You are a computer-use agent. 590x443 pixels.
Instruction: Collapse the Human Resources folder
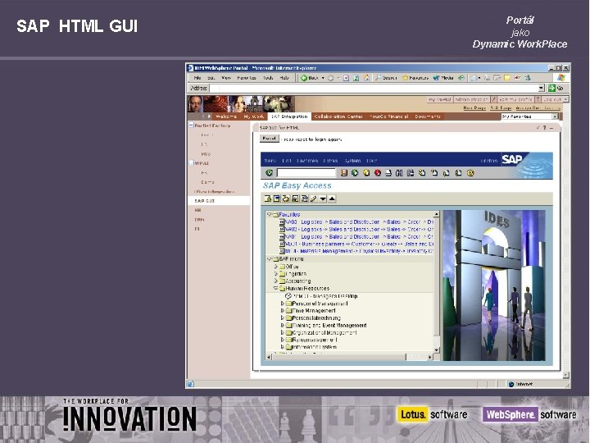(x=276, y=288)
